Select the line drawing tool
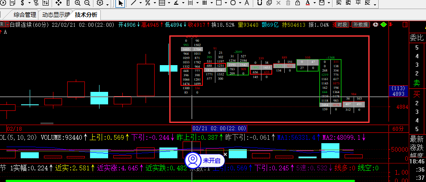Viewport: 426px width, 182px height. click(x=134, y=3)
